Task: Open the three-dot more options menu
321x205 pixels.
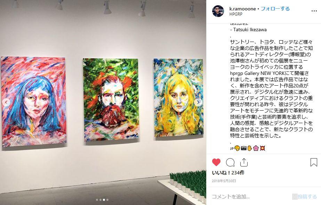Action: [314, 11]
